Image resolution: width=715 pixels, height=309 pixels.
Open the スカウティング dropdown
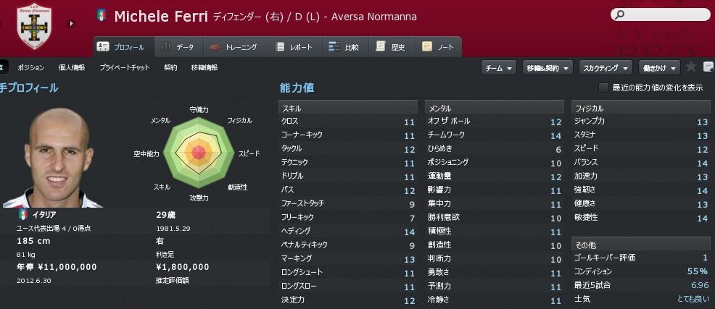[606, 67]
